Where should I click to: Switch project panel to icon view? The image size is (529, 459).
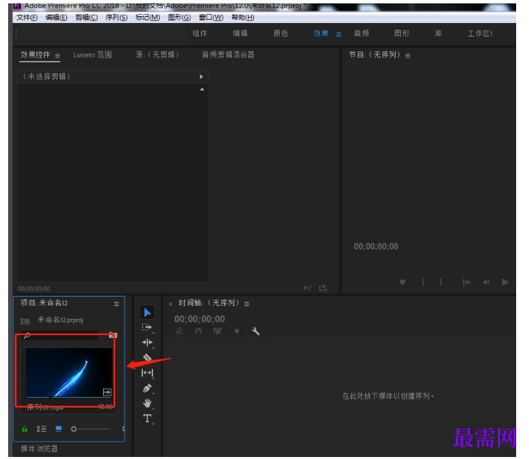(59, 429)
